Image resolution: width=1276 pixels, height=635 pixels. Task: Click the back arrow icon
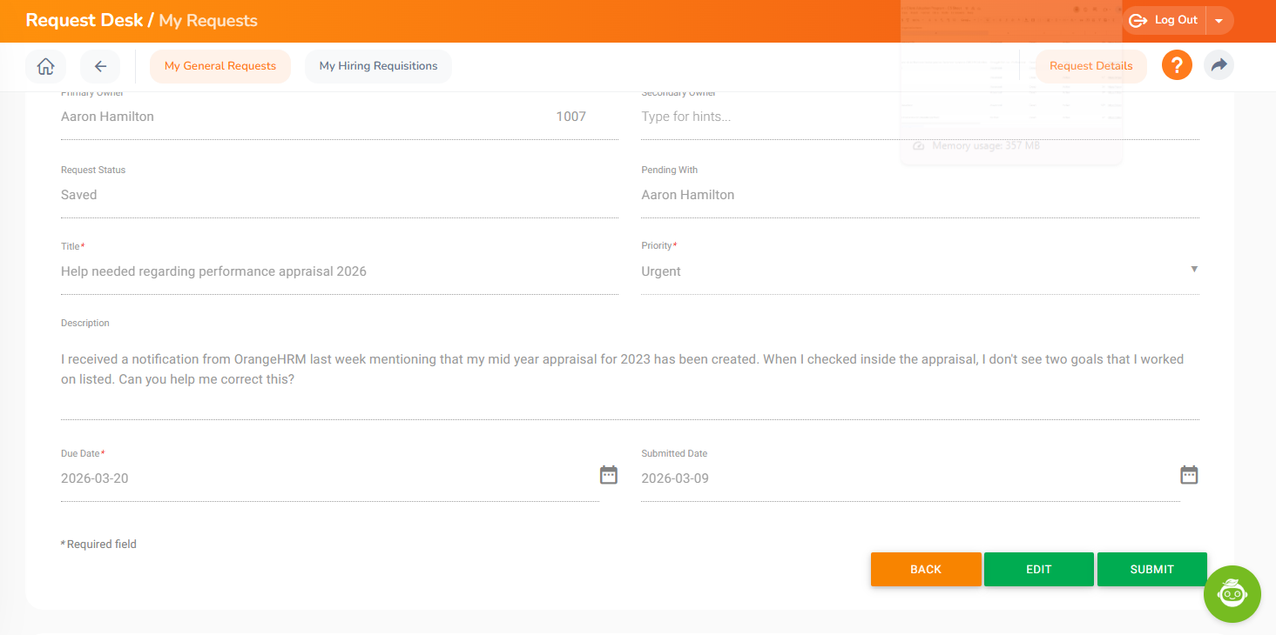tap(100, 66)
